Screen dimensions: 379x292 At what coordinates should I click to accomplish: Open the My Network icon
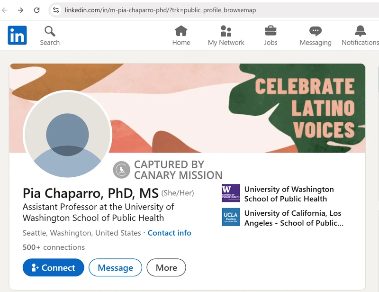(x=226, y=31)
